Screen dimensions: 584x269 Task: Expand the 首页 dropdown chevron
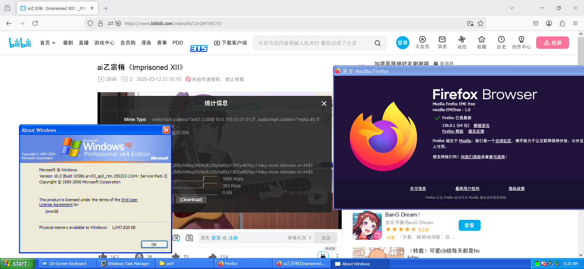(x=54, y=43)
